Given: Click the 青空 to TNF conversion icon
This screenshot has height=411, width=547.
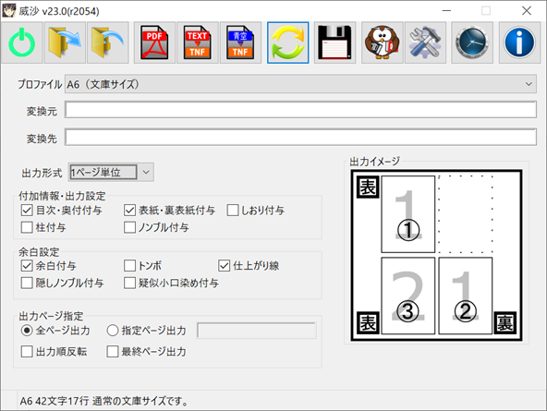Looking at the screenshot, I should pos(240,42).
